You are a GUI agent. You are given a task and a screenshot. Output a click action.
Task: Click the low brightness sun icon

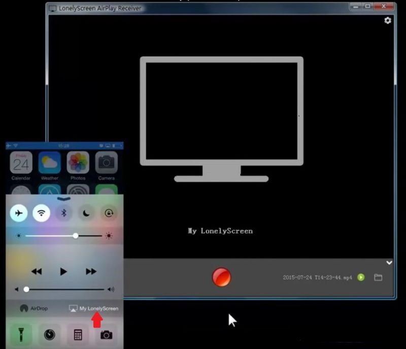[18, 236]
